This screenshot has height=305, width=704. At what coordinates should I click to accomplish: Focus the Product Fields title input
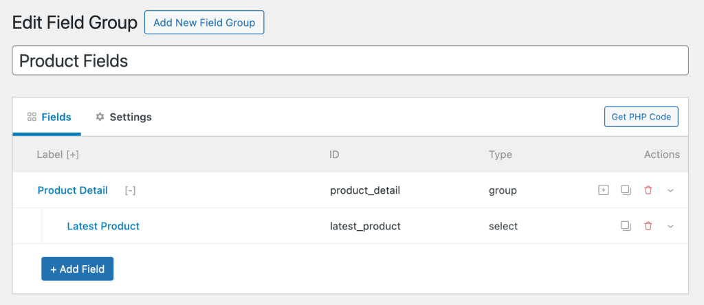350,60
